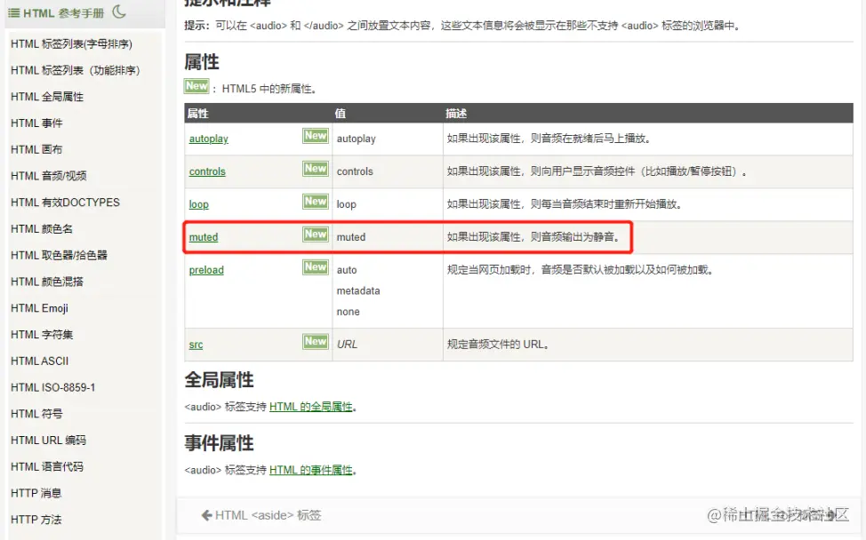Follow the muted attribute link

coord(204,237)
